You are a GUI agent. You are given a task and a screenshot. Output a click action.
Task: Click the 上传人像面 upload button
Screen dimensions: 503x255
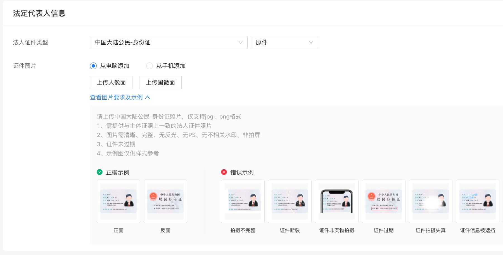111,83
